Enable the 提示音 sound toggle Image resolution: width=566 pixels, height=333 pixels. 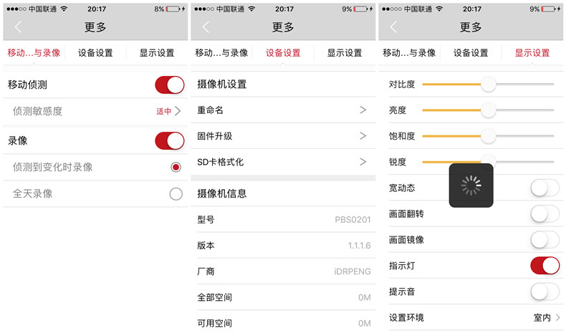(545, 291)
